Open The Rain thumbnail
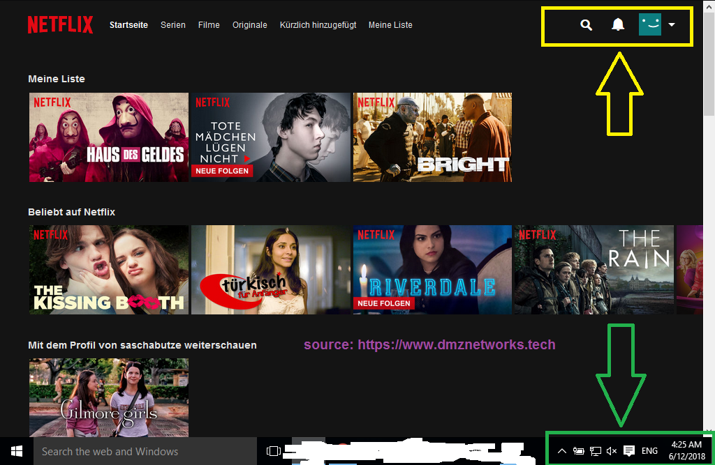Viewport: 715px width, 465px height. (594, 270)
